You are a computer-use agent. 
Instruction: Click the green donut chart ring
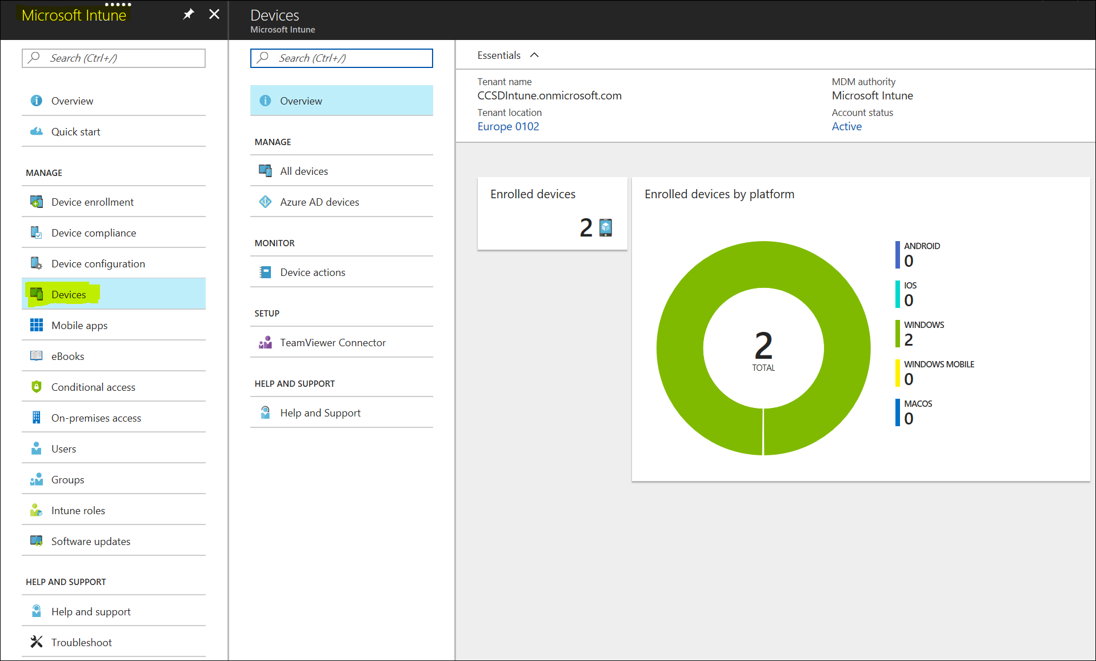point(680,348)
